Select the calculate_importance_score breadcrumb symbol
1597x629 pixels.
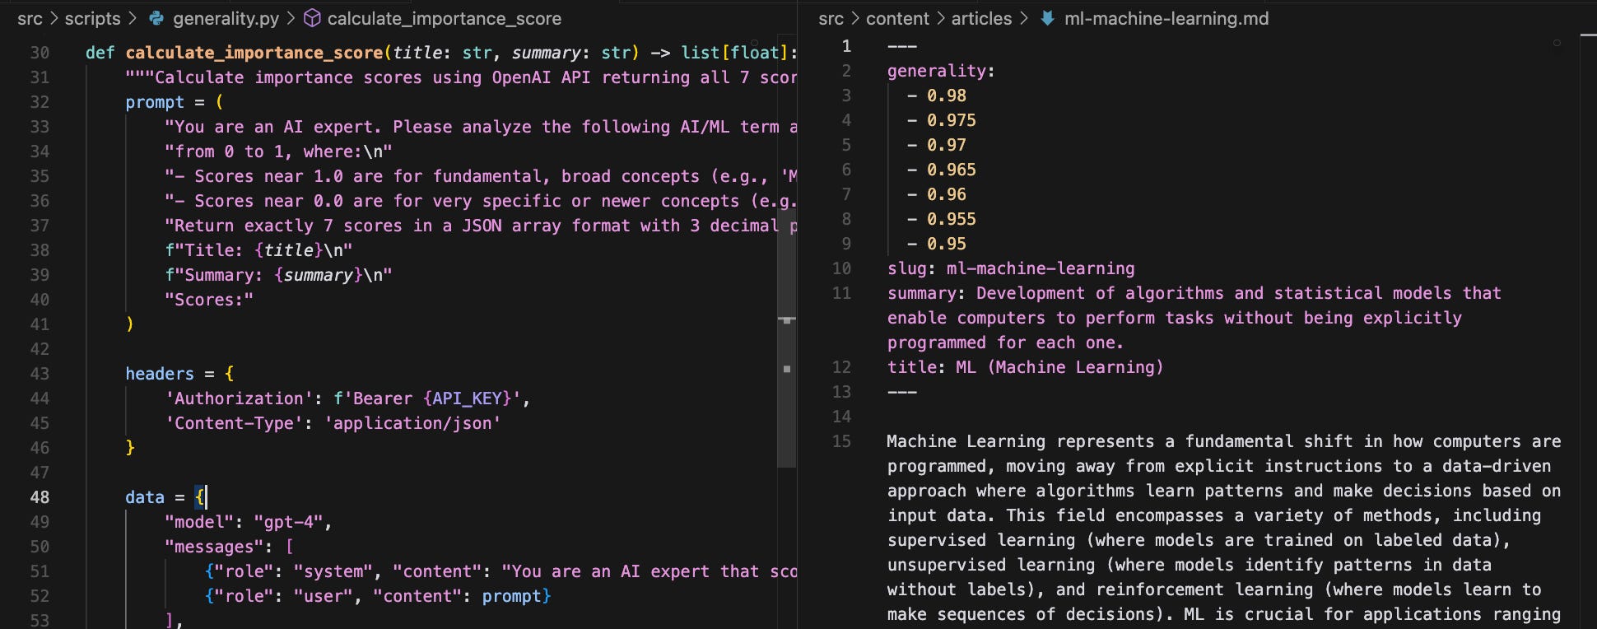445,18
